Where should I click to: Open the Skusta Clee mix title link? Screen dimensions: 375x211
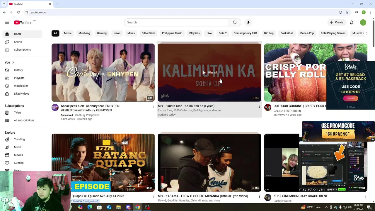coord(186,106)
